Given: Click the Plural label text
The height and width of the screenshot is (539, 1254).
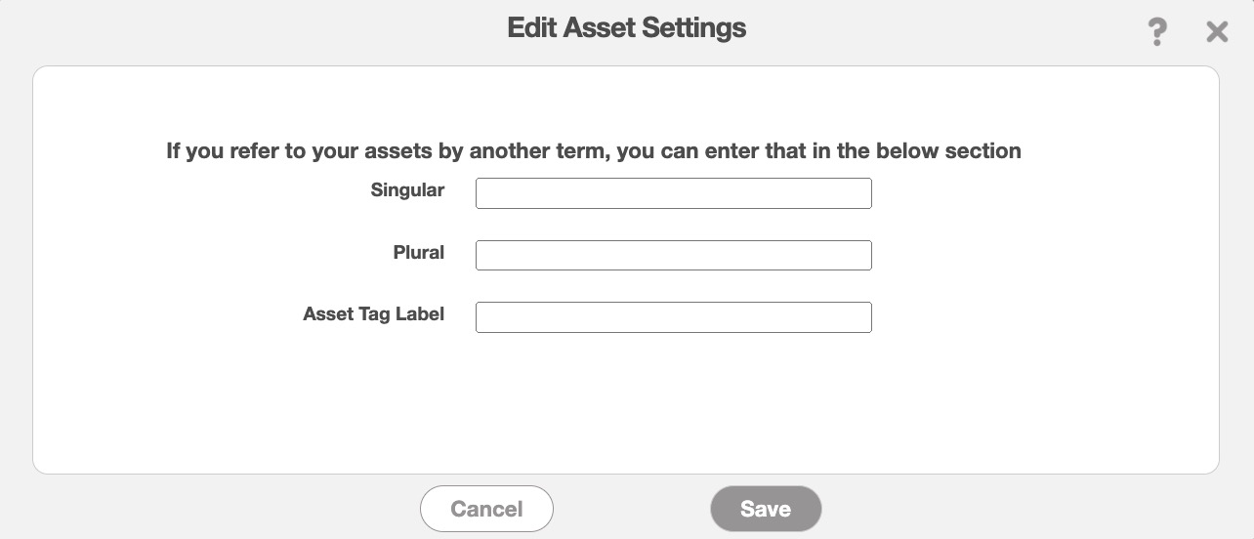Looking at the screenshot, I should click(x=419, y=253).
